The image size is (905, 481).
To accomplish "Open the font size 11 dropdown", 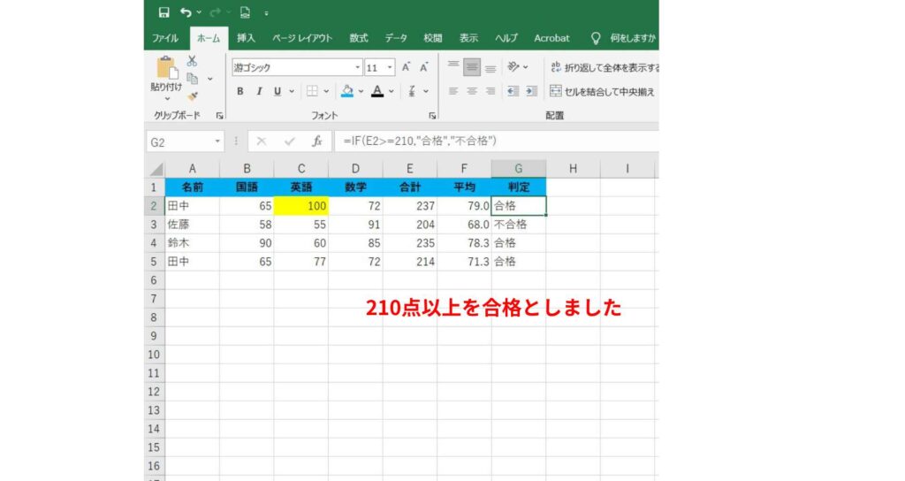I will 390,67.
